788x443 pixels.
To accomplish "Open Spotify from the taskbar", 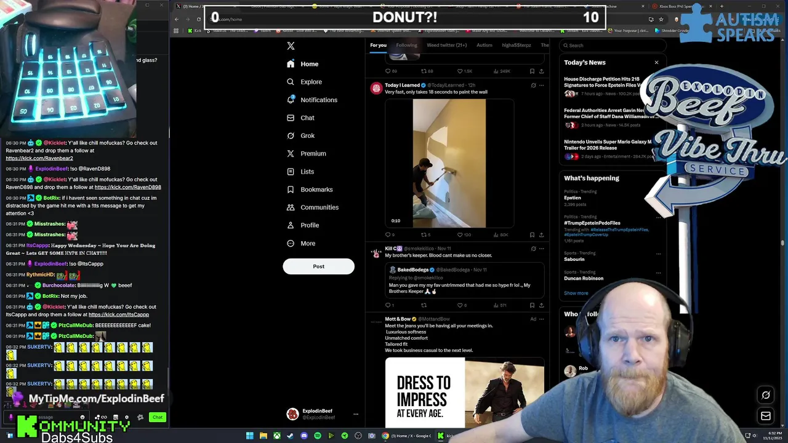I will point(318,436).
